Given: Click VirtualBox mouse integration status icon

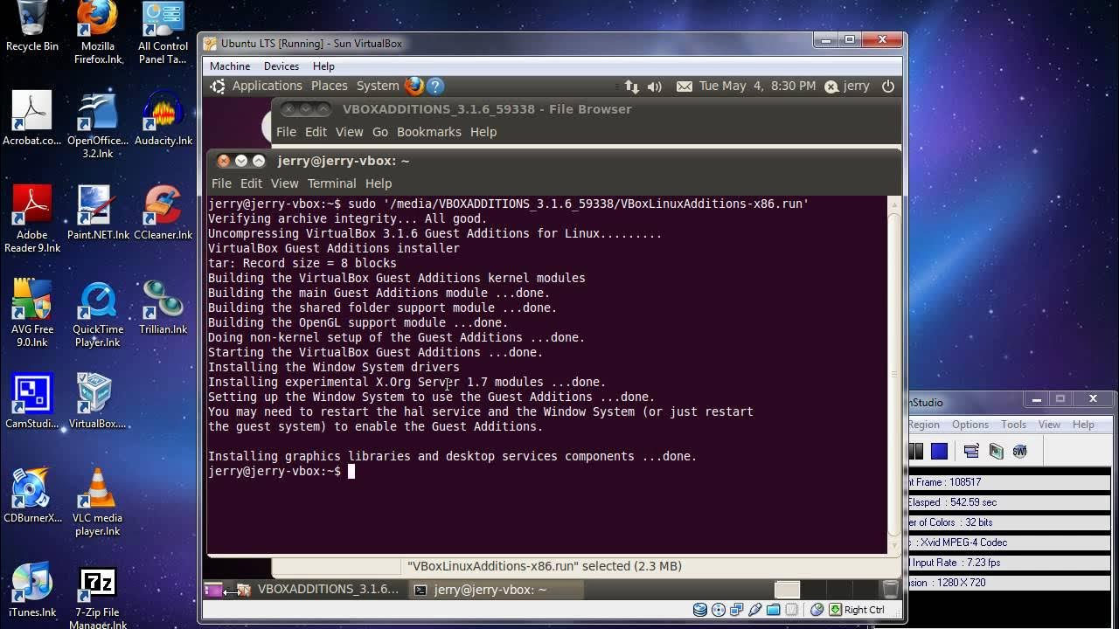Looking at the screenshot, I should pyautogui.click(x=817, y=610).
